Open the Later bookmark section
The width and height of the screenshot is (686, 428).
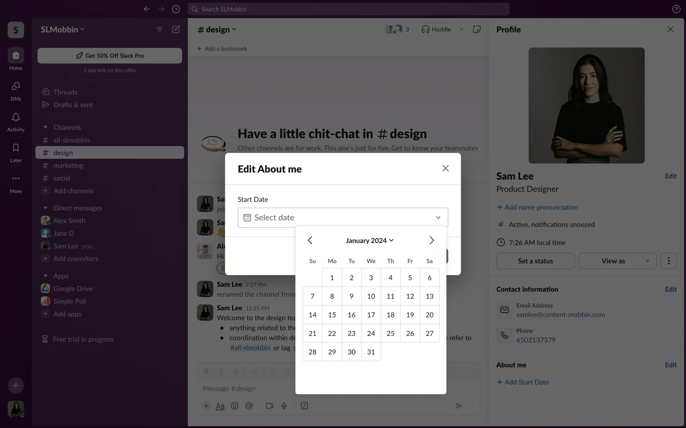[16, 152]
